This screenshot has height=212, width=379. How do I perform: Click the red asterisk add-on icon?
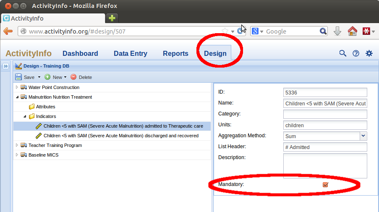coord(366,31)
